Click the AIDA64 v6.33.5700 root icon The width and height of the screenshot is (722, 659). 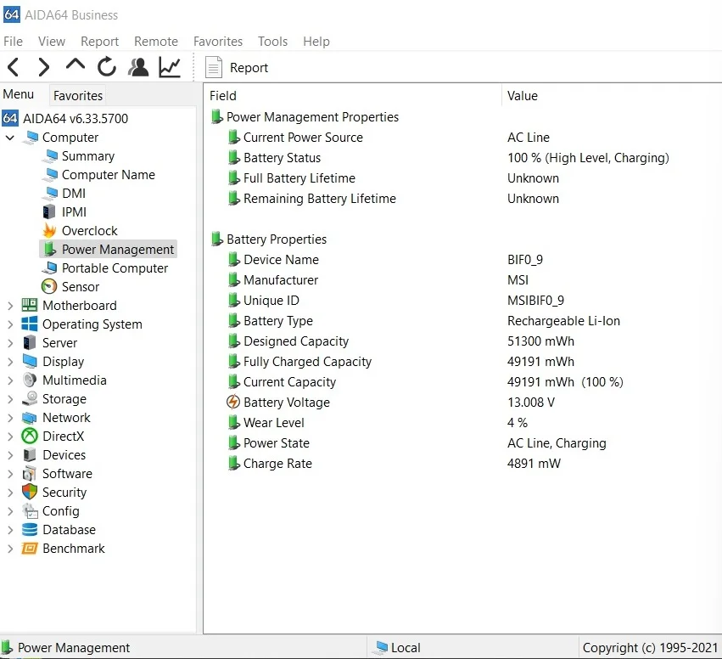tap(10, 118)
